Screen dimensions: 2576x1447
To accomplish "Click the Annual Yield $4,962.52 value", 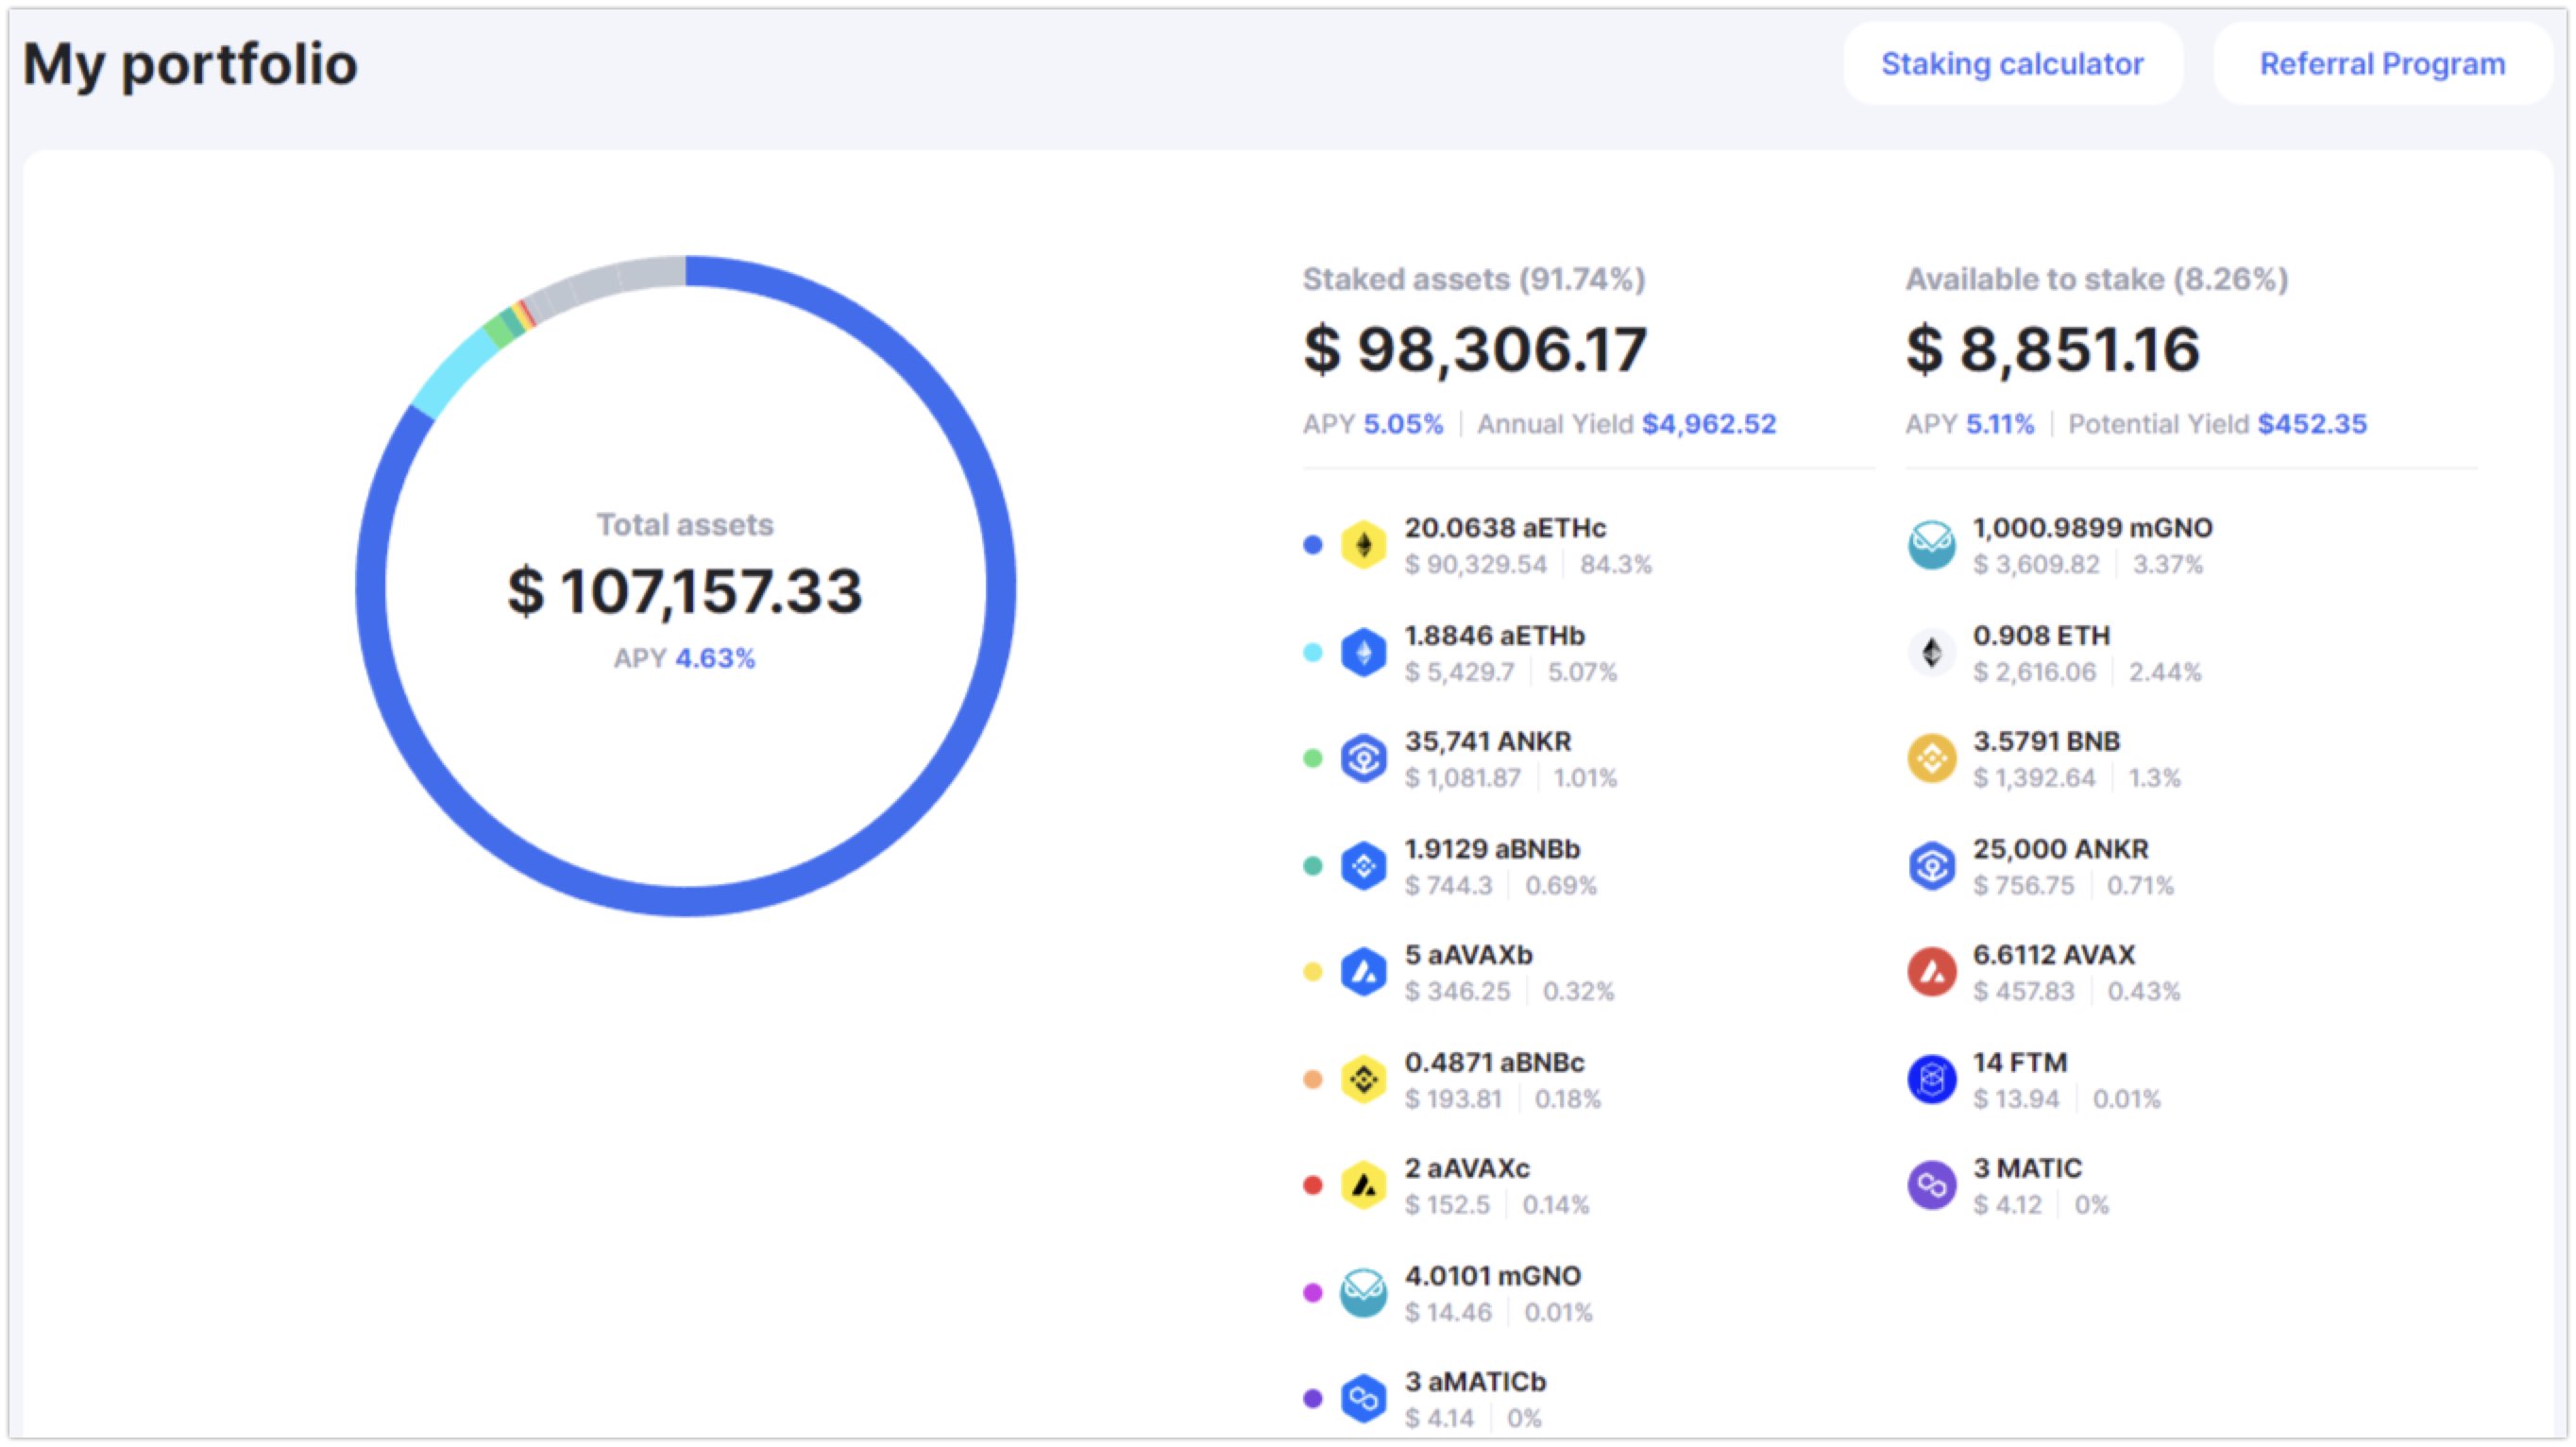I will coord(1709,424).
